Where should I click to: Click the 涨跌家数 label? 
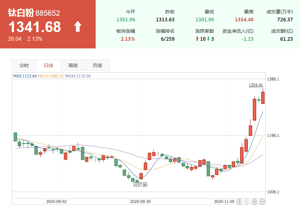(x=205, y=31)
